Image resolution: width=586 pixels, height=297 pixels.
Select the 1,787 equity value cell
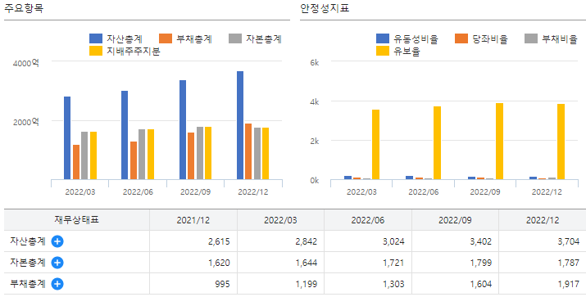click(x=543, y=263)
